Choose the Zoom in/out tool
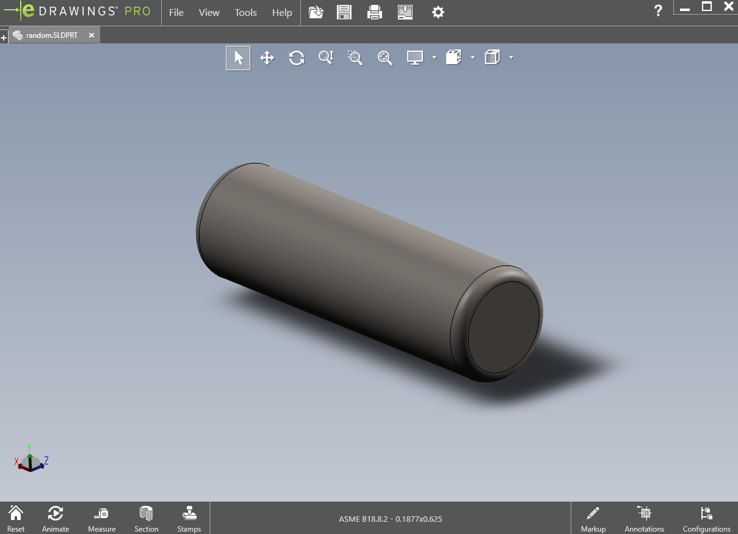738x534 pixels. tap(326, 58)
